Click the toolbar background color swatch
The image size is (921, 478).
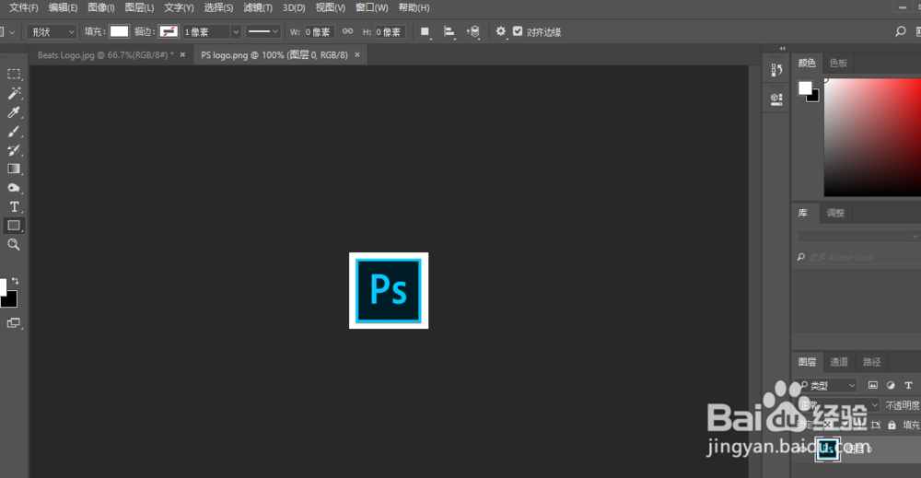(x=10, y=300)
